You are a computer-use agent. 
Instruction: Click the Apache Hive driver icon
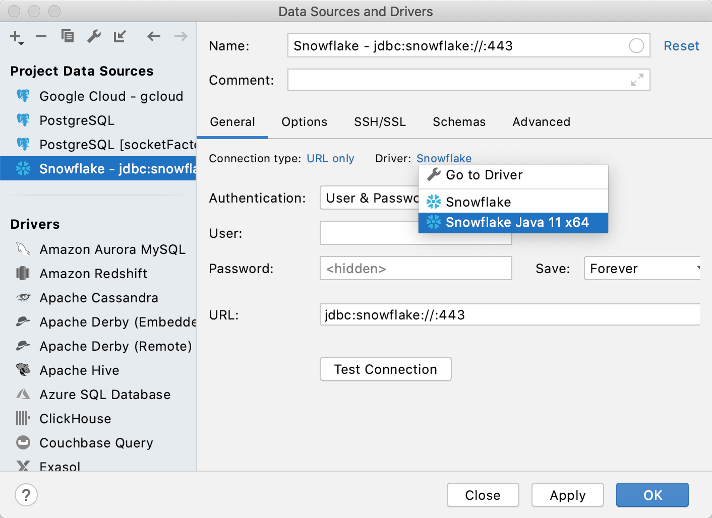click(x=23, y=369)
